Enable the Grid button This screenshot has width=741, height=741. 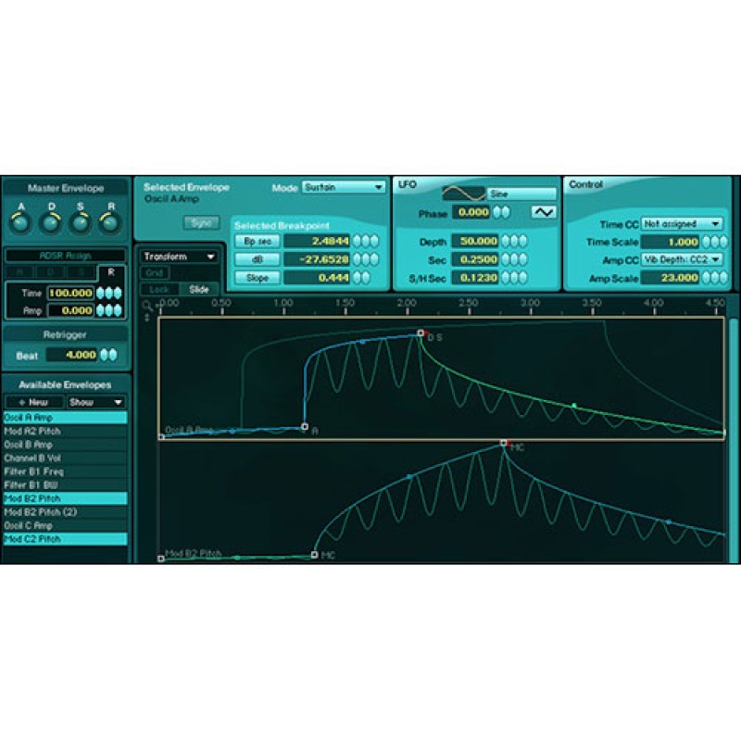pyautogui.click(x=153, y=273)
